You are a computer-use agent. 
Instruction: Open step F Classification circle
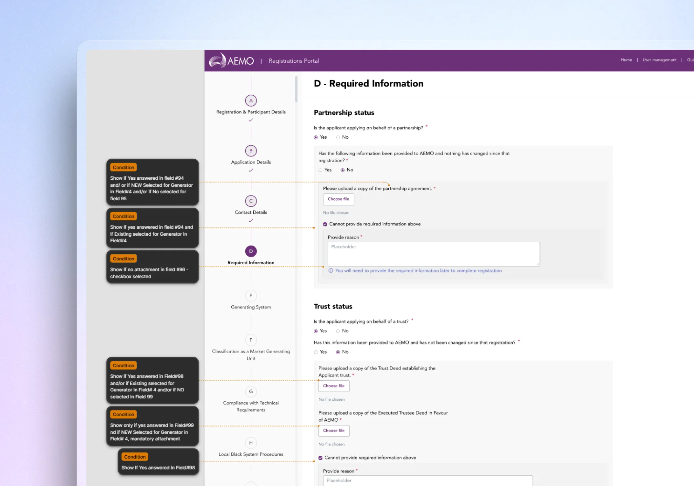coord(251,340)
